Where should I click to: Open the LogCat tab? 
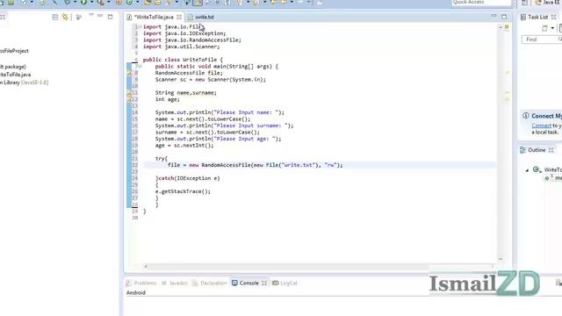285,283
